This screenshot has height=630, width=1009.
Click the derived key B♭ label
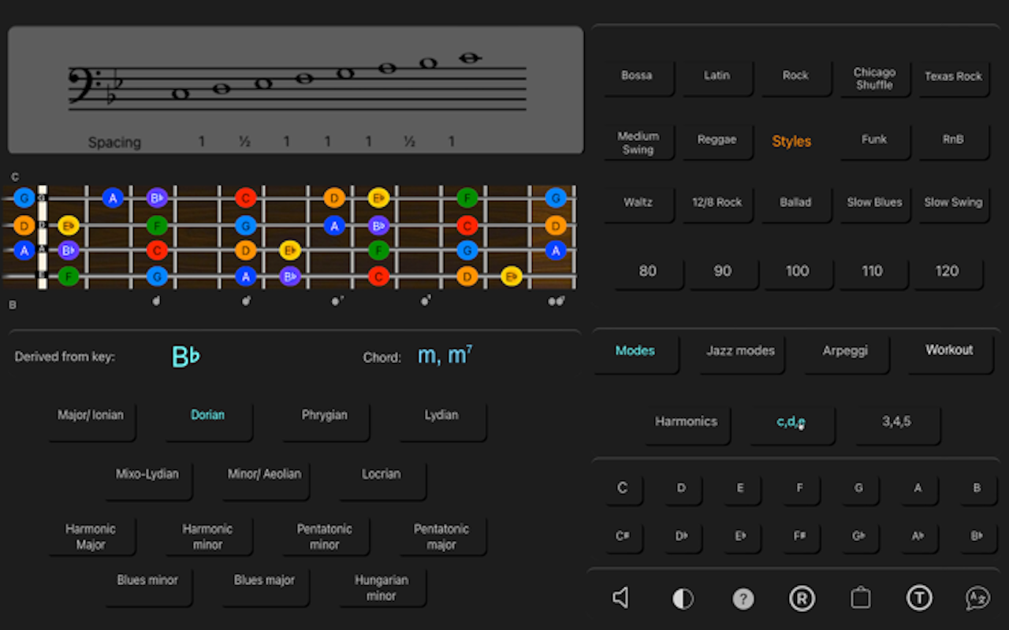186,357
